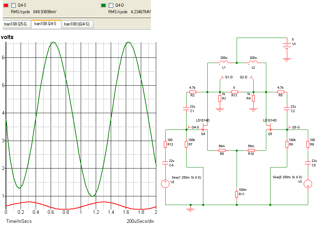Click the volts axis label
The height and width of the screenshot is (227, 318).
7,37
